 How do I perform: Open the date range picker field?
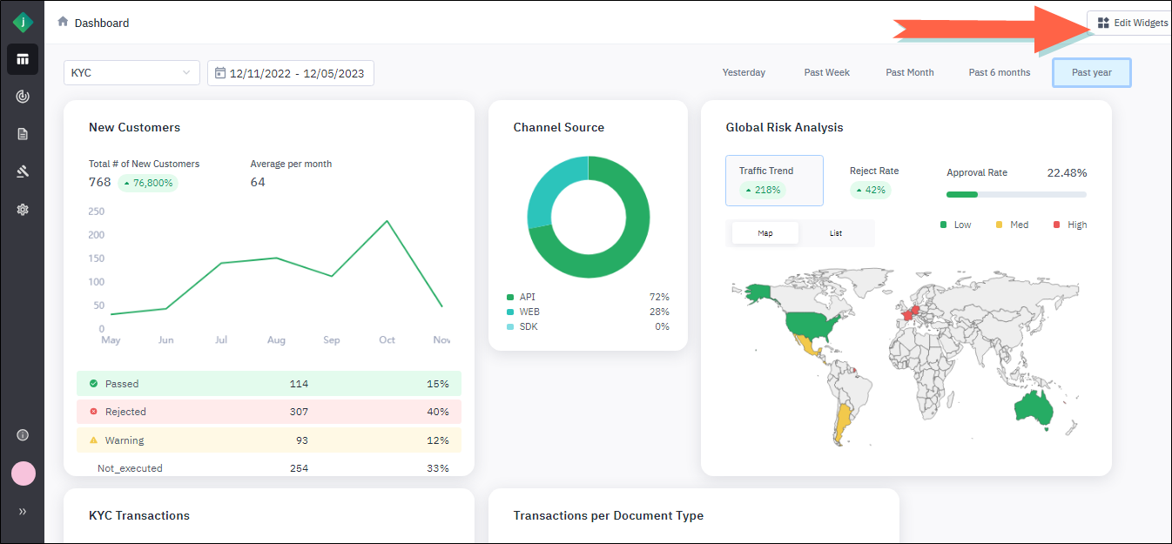(x=291, y=73)
